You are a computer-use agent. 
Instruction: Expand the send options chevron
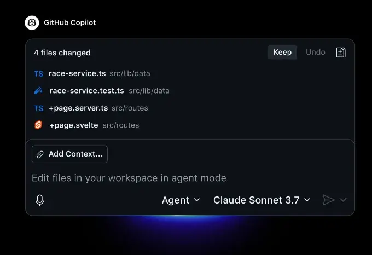(x=344, y=200)
